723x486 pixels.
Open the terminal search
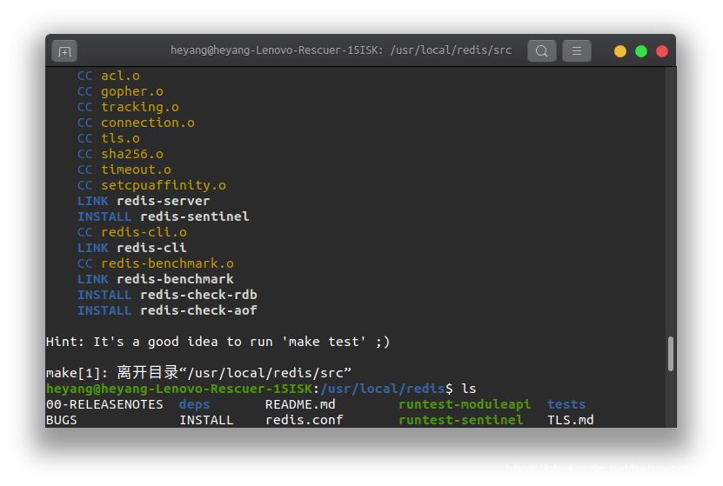point(542,50)
